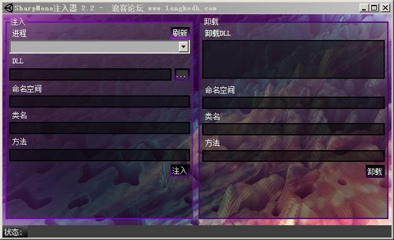Click the 卸载 unload button
The height and width of the screenshot is (240, 394).
click(x=375, y=172)
